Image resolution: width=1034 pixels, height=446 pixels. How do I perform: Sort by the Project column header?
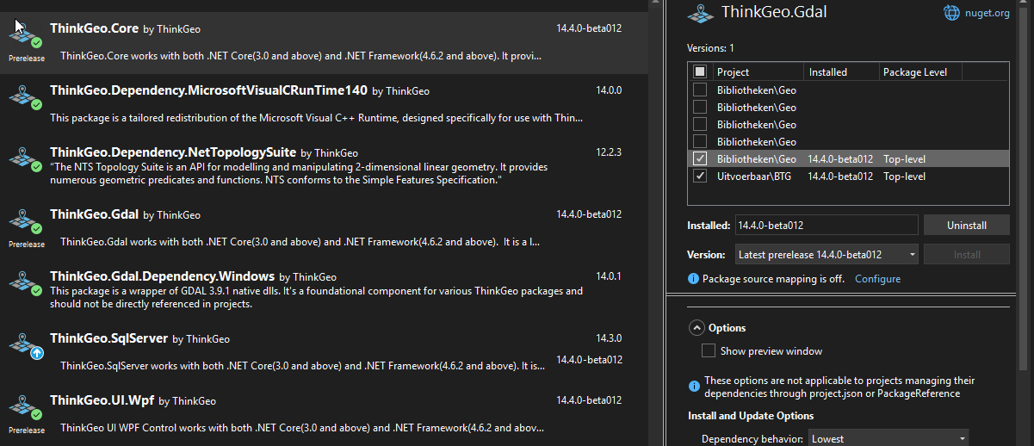click(x=757, y=72)
